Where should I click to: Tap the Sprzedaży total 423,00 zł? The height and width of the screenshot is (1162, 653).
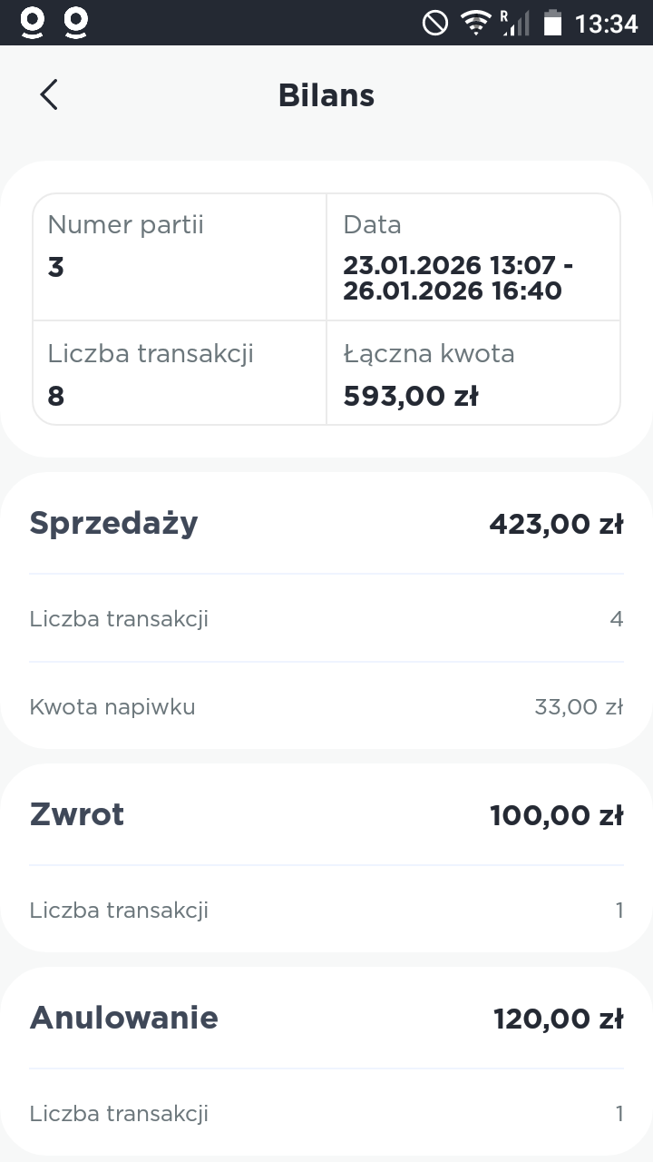(556, 524)
